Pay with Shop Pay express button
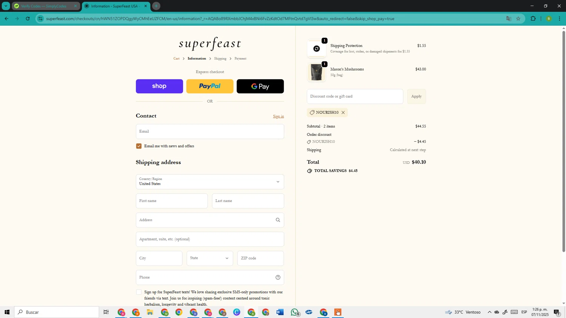This screenshot has width=566, height=318. point(159,86)
